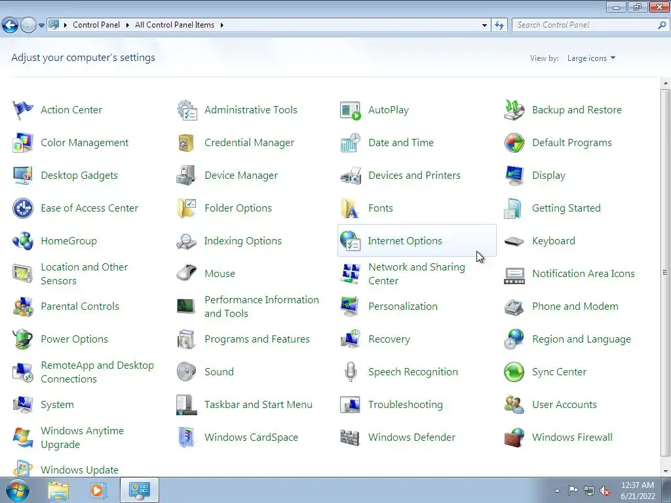Open the Action Center flag icon

(23, 110)
